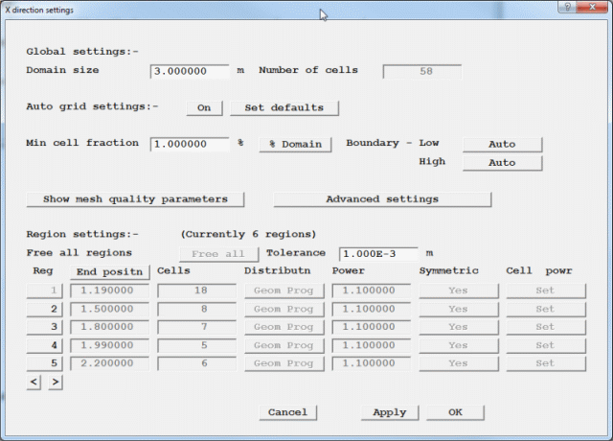Image resolution: width=613 pixels, height=441 pixels.
Task: Select region 2 row button
Action: tap(45, 309)
